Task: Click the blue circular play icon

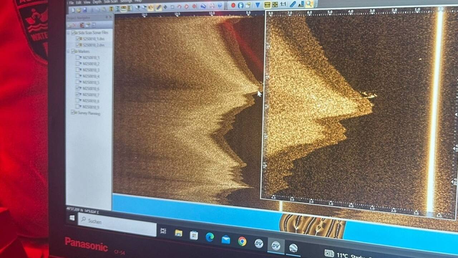Action: [x=240, y=5]
